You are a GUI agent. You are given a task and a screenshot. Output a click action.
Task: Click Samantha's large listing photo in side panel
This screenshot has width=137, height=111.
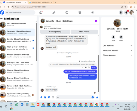(x=117, y=23)
